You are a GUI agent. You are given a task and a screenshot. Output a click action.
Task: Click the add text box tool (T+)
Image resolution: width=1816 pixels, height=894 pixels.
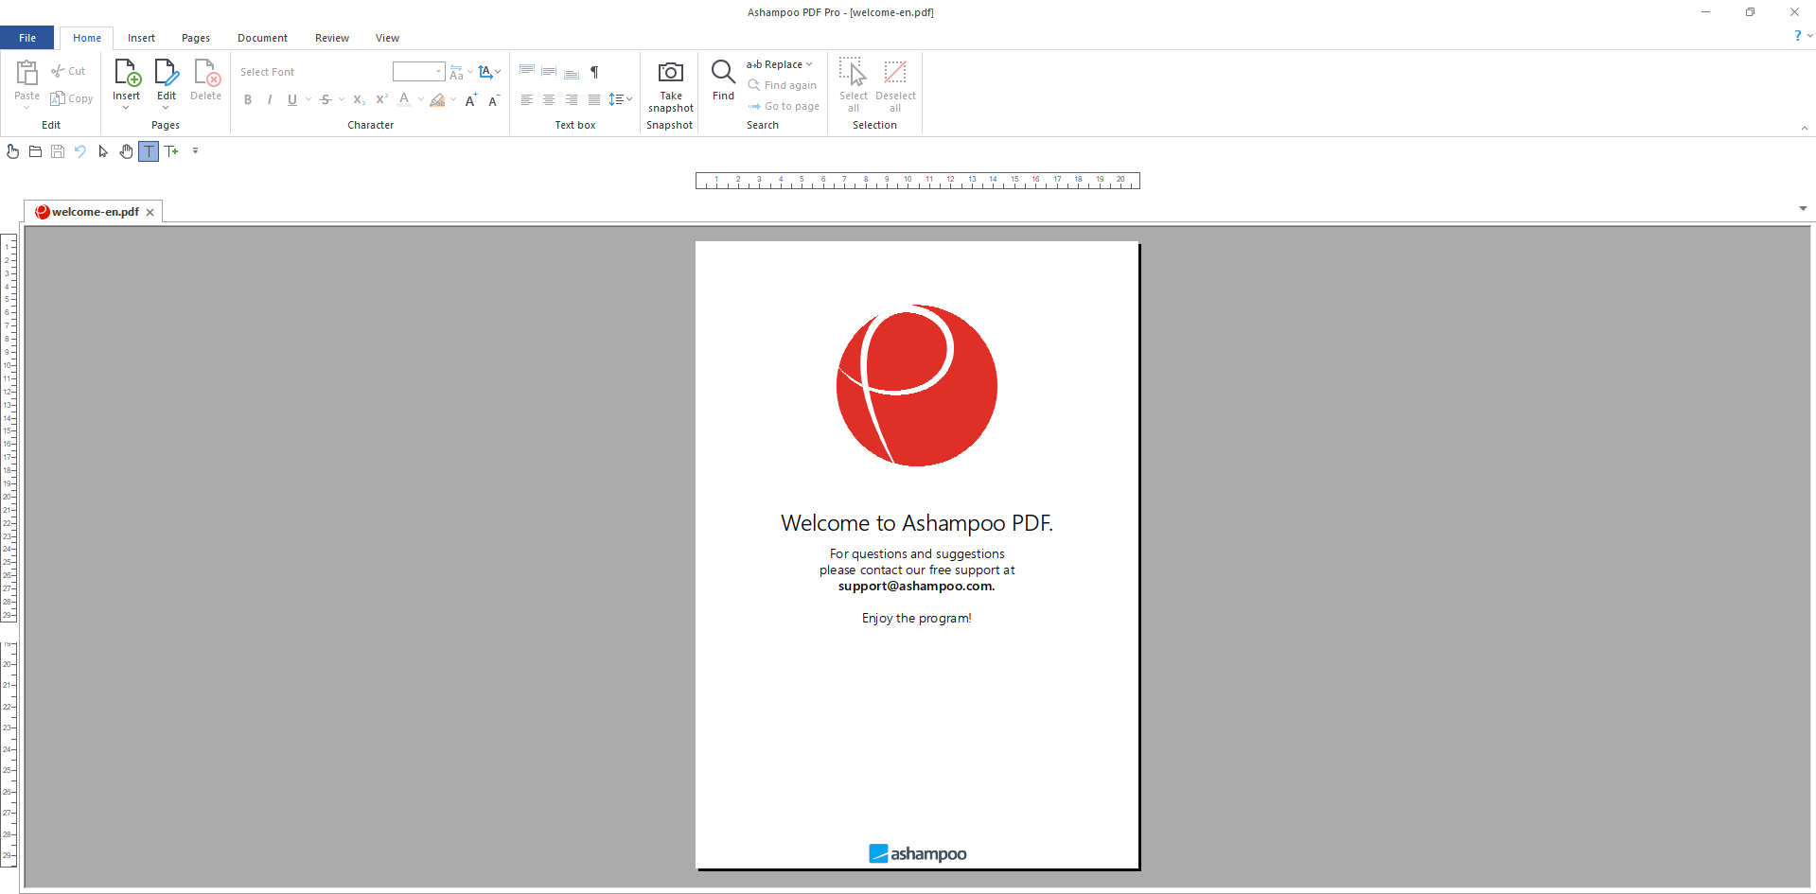(171, 151)
